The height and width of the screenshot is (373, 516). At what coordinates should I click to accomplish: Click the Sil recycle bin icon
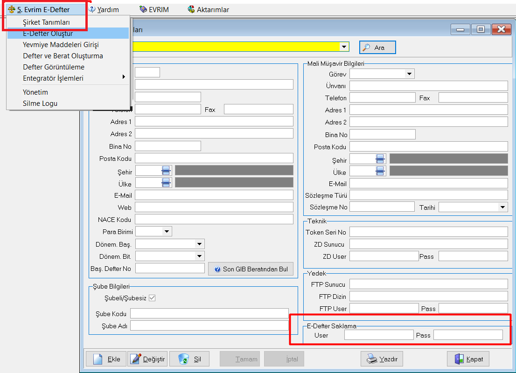pos(184,359)
